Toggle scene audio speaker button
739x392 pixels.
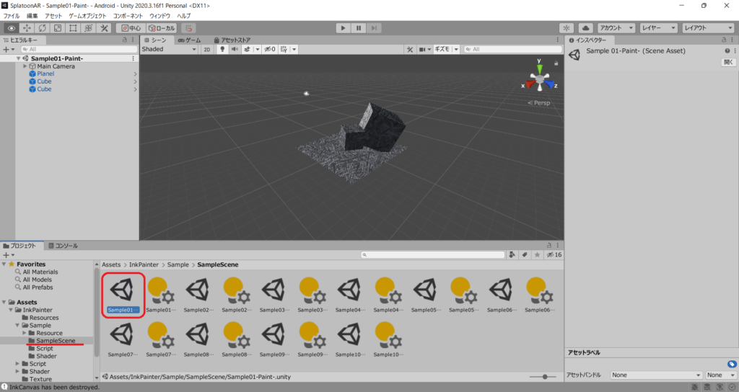pos(235,50)
